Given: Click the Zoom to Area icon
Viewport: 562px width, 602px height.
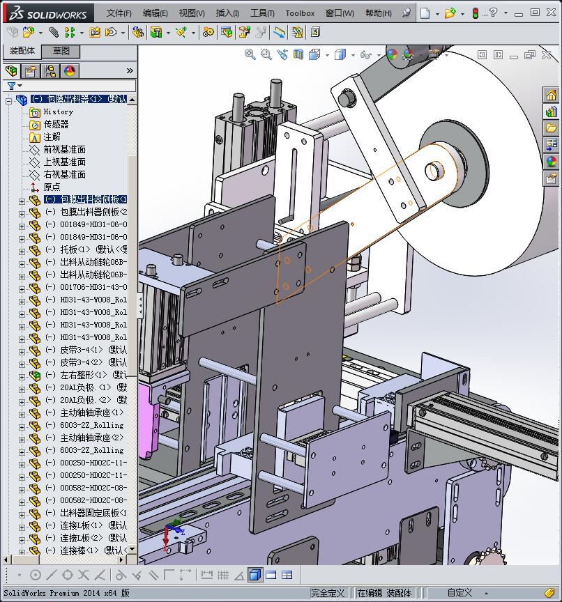Looking at the screenshot, I should coord(266,54).
